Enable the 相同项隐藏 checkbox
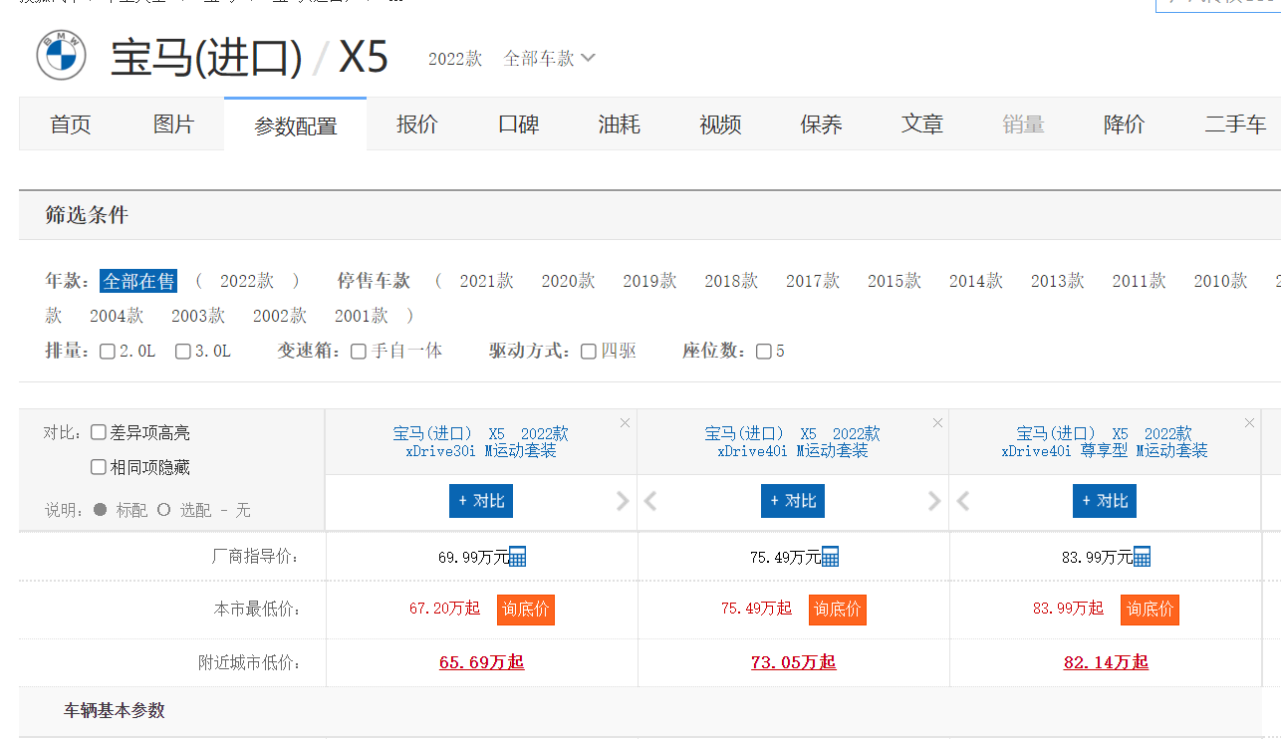 click(x=97, y=466)
